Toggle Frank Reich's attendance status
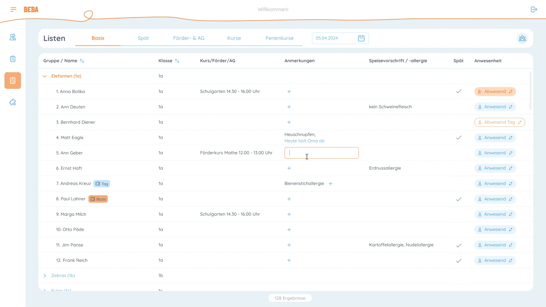 point(495,260)
